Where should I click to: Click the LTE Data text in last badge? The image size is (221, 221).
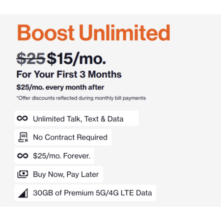click(136, 193)
